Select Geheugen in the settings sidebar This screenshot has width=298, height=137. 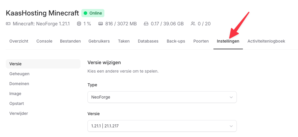point(19,74)
